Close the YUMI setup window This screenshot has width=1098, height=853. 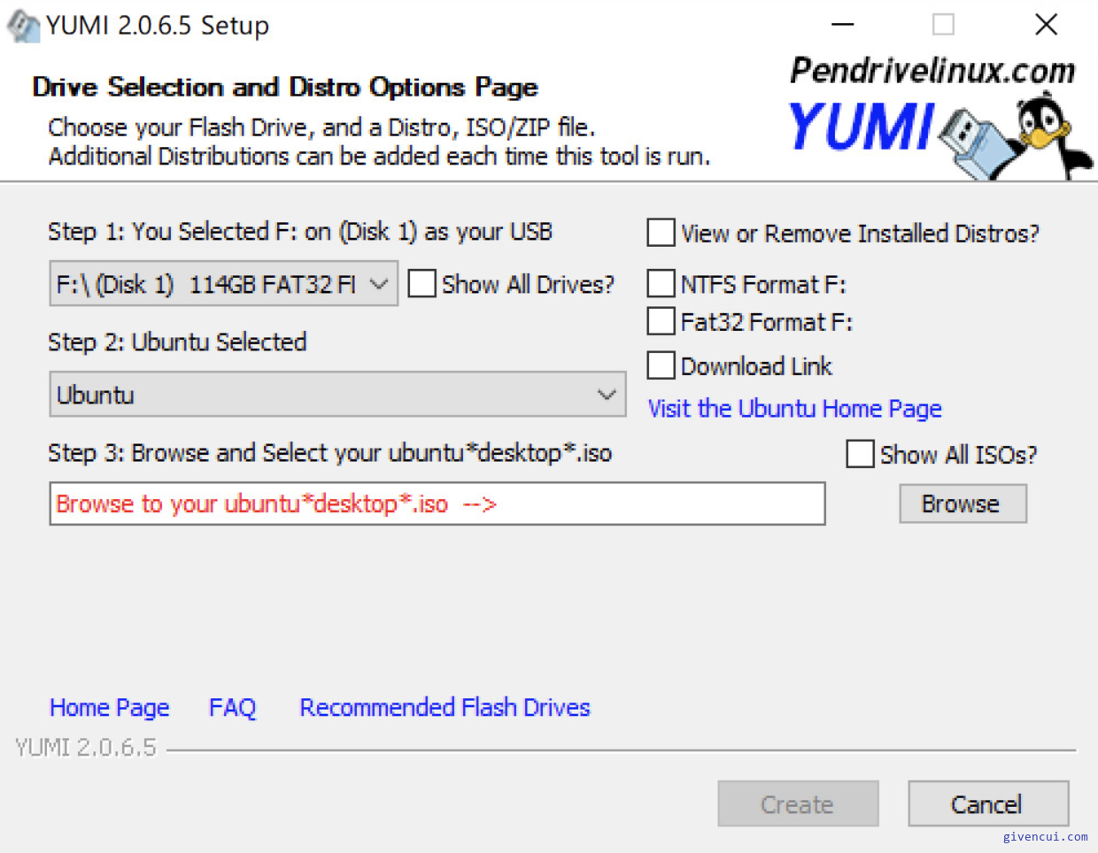(1046, 25)
